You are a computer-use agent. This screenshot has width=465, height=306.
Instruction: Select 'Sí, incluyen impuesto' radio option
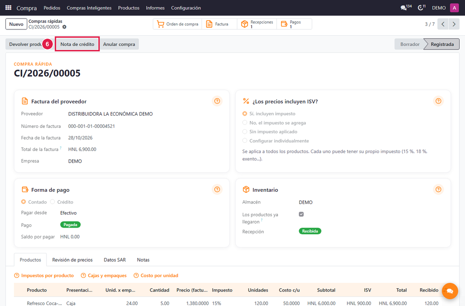point(245,114)
